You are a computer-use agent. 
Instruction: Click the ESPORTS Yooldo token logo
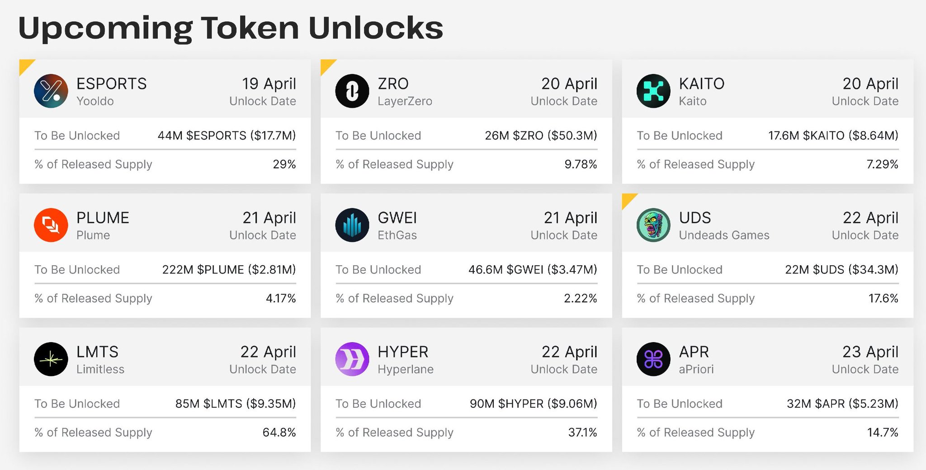pos(51,91)
